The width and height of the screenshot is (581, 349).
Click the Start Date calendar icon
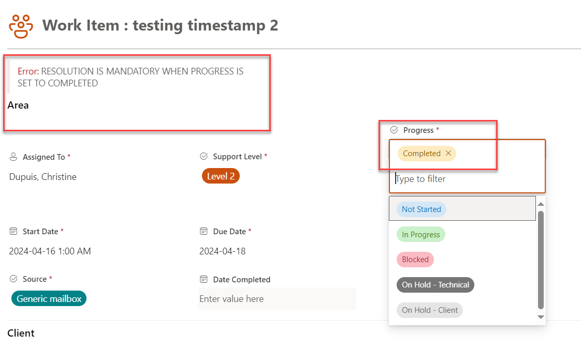[x=13, y=231]
